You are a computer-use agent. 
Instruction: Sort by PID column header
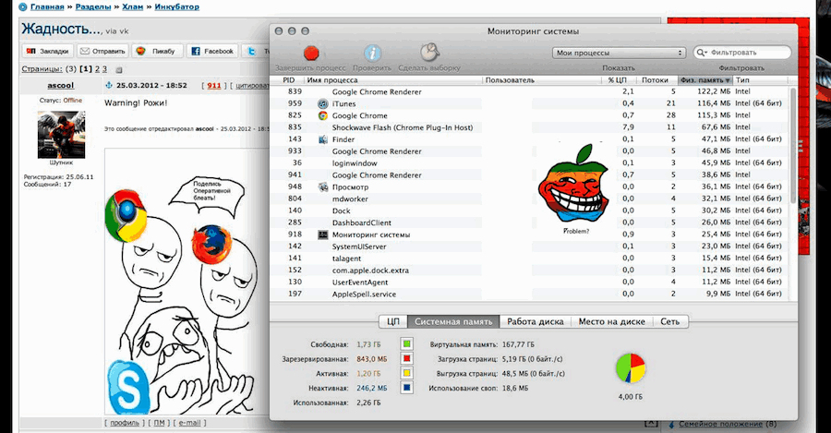pyautogui.click(x=289, y=80)
